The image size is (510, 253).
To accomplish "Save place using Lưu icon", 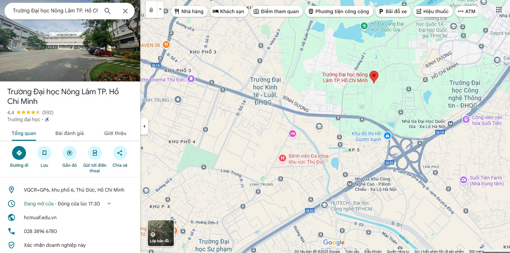I will tap(44, 153).
